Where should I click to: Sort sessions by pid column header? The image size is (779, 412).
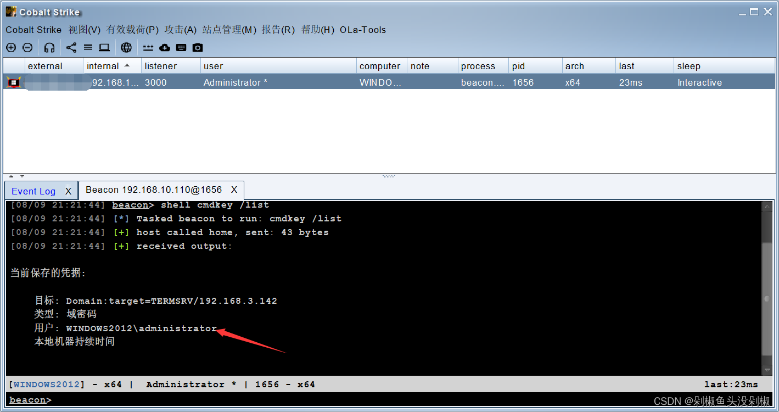pos(535,66)
